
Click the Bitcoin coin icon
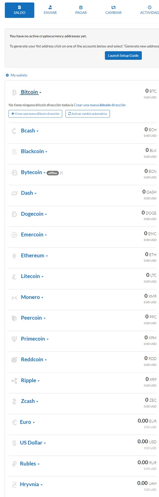point(14,92)
